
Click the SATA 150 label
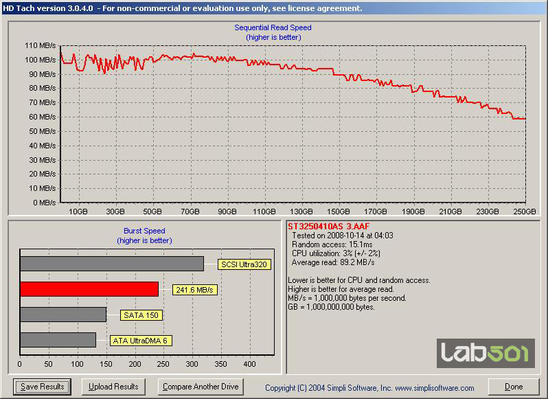tap(141, 315)
